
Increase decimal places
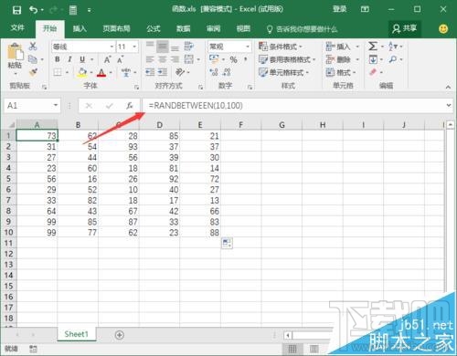click(214, 72)
